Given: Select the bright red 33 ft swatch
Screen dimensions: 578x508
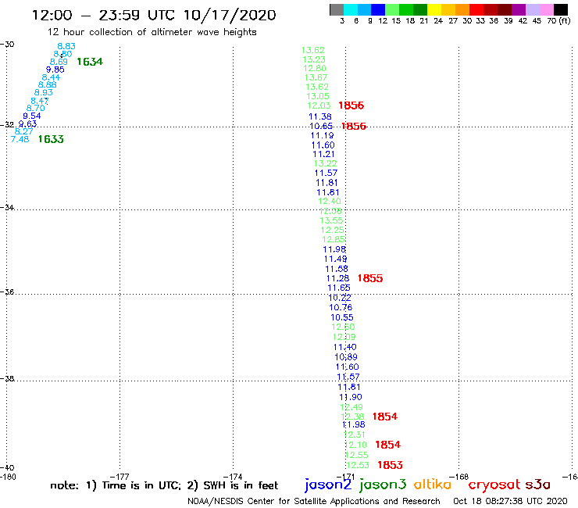Looking at the screenshot, I should tap(476, 9).
